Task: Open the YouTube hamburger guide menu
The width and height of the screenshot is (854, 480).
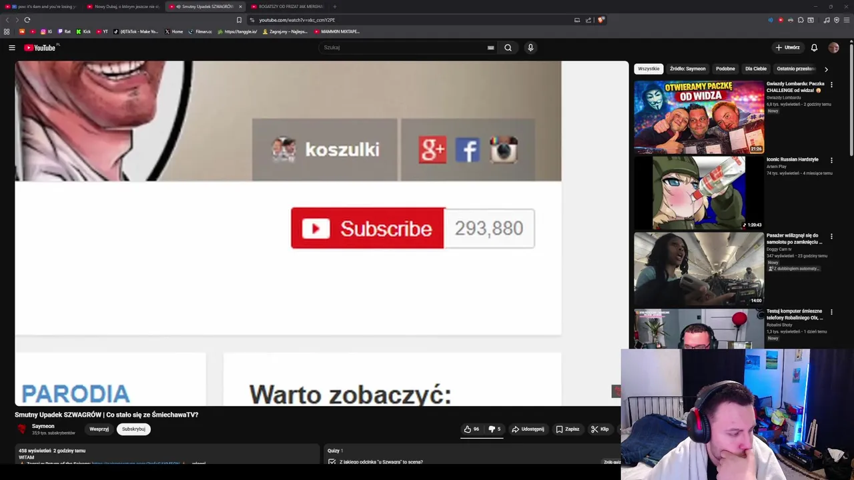Action: 11,47
